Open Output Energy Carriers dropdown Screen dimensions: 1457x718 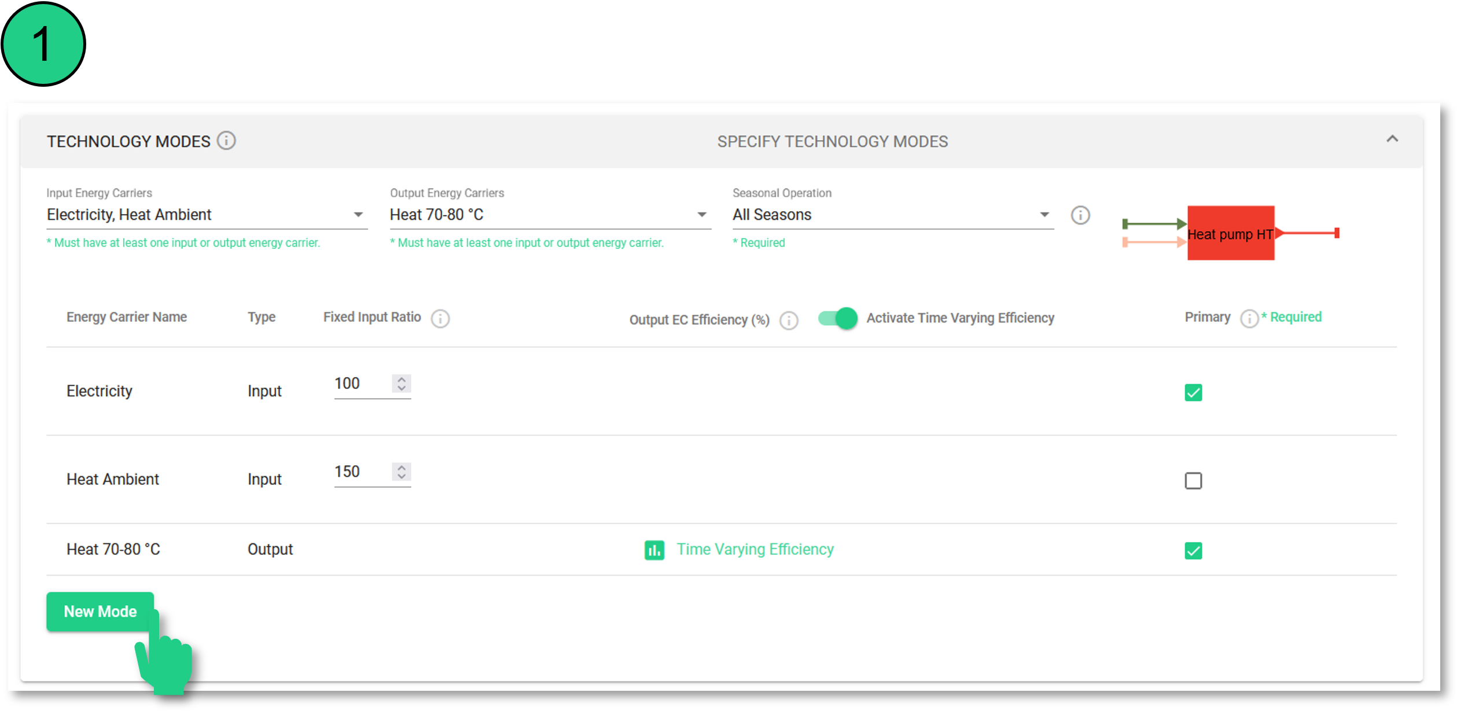[549, 215]
